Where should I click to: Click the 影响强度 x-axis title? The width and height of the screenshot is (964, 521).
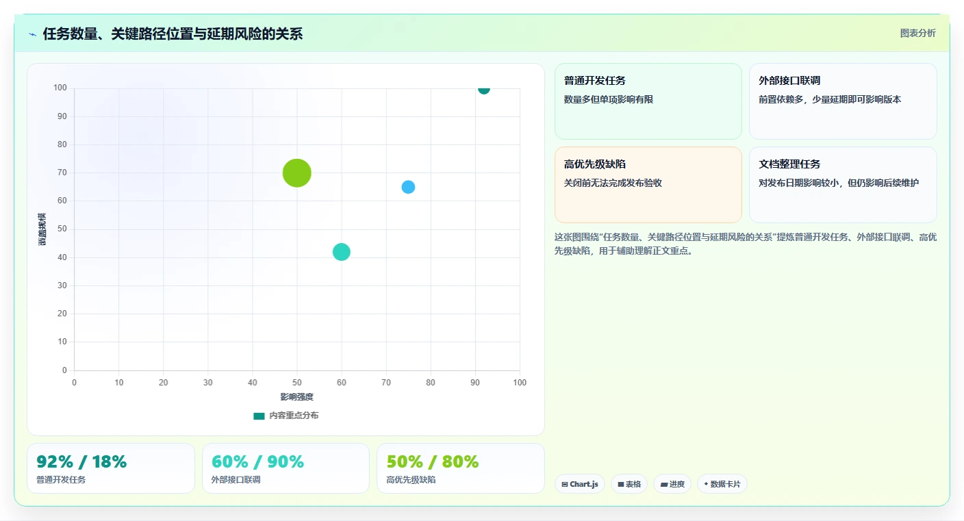[x=296, y=397]
